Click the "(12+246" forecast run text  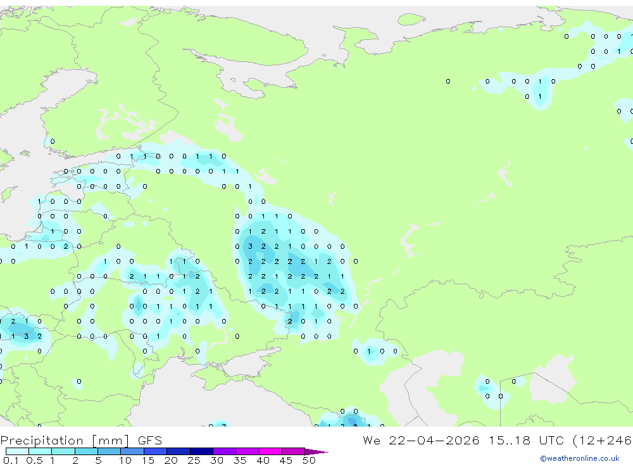tap(603, 441)
